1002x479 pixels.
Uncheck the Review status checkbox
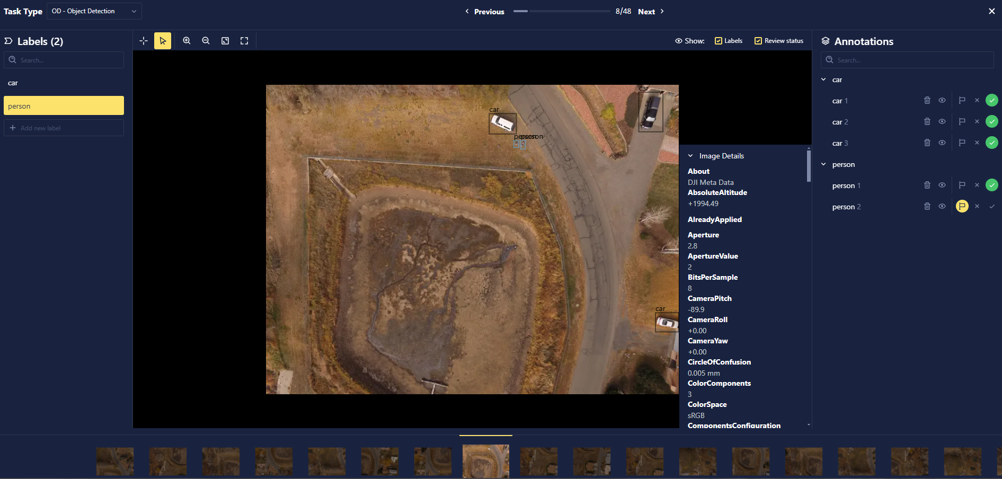(x=758, y=41)
